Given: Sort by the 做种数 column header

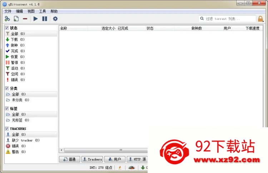Looking at the screenshot, I should (189, 28).
